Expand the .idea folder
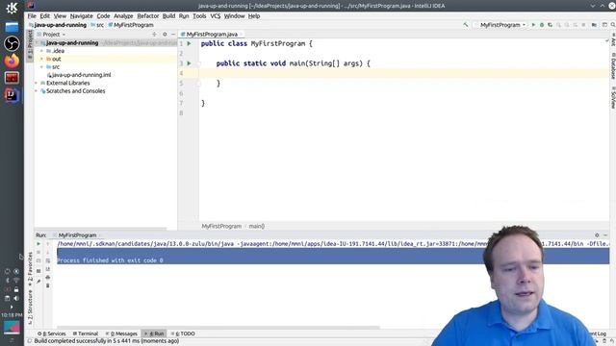This screenshot has width=616, height=346. [x=41, y=51]
